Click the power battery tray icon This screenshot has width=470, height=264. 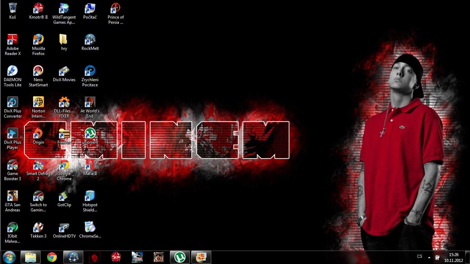[x=437, y=257]
